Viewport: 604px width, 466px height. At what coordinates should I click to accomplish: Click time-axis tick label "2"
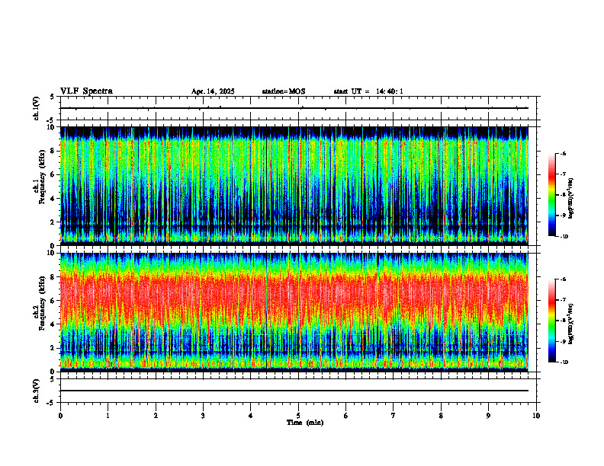click(x=156, y=416)
